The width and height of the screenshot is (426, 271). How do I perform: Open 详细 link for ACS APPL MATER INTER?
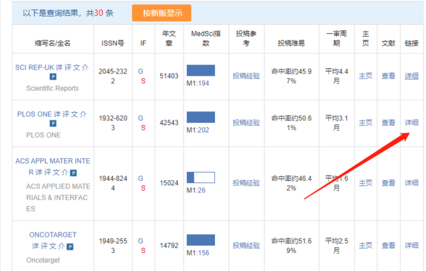412,183
